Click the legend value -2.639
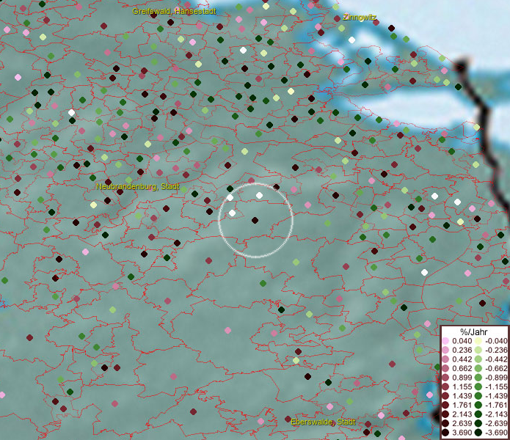 496,423
